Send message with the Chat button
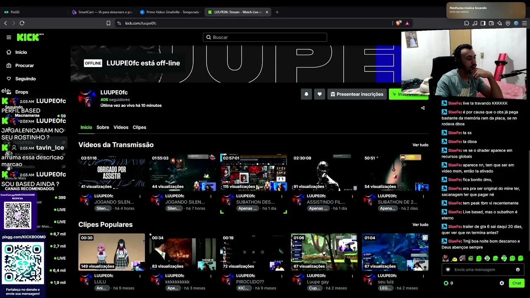 tap(516, 283)
